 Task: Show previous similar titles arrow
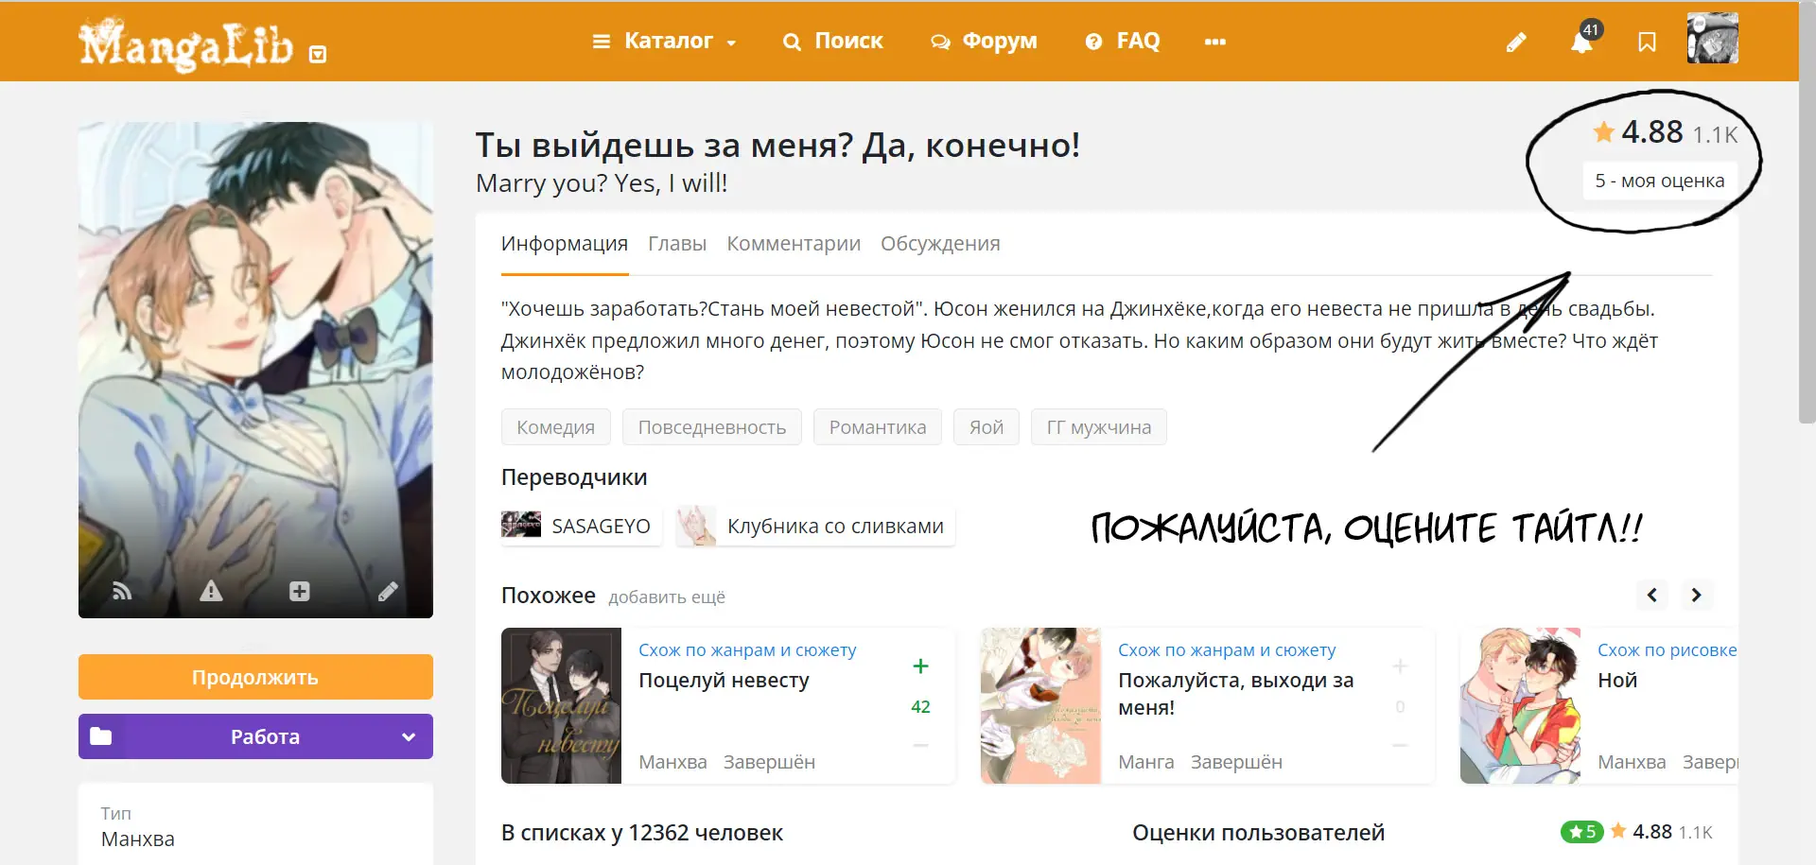click(x=1652, y=595)
